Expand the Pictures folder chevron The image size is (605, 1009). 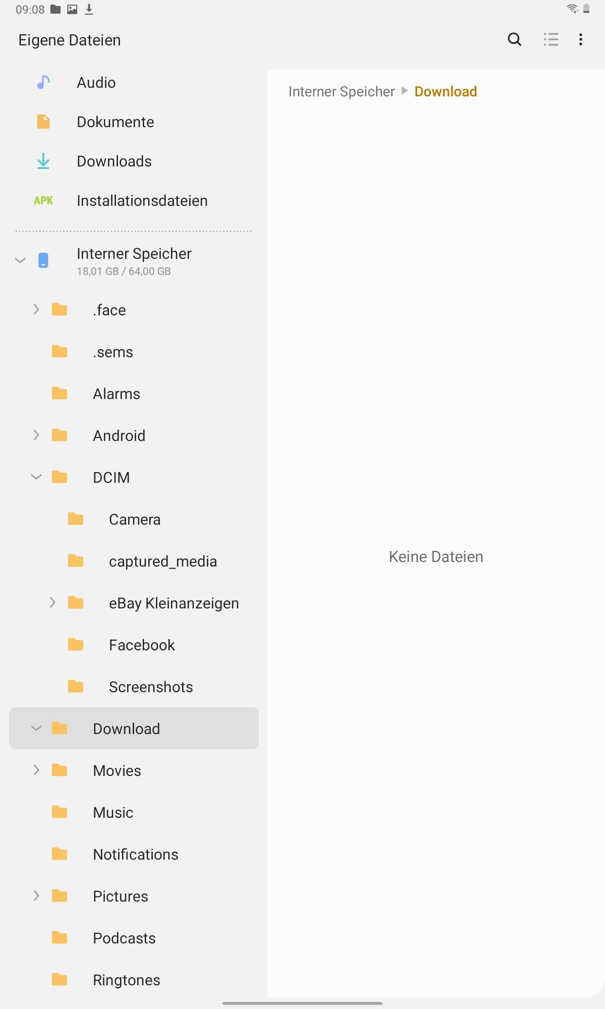(36, 895)
